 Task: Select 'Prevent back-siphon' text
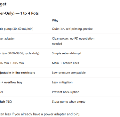66,92
